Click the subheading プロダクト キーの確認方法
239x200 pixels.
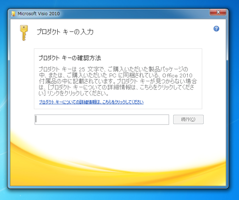70,58
